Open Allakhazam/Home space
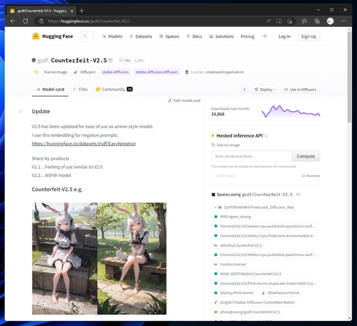Screen dimensions: 357x326 (x=280, y=293)
